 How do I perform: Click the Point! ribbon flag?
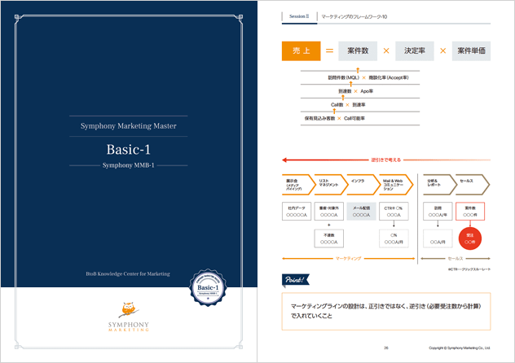tap(295, 280)
